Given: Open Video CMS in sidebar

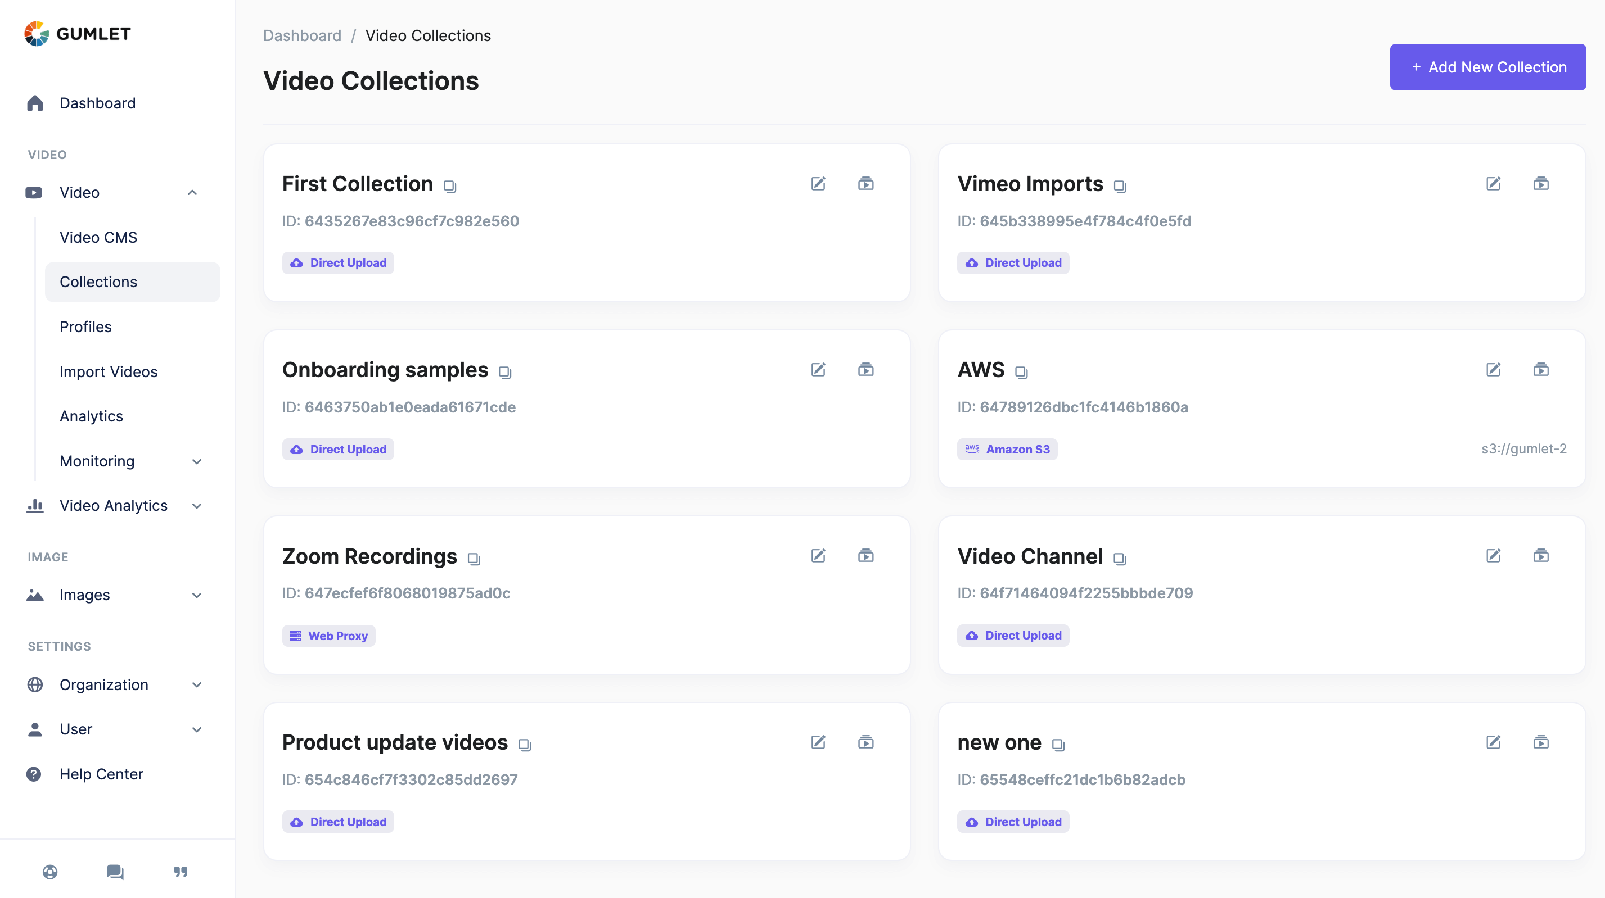Looking at the screenshot, I should 98,237.
